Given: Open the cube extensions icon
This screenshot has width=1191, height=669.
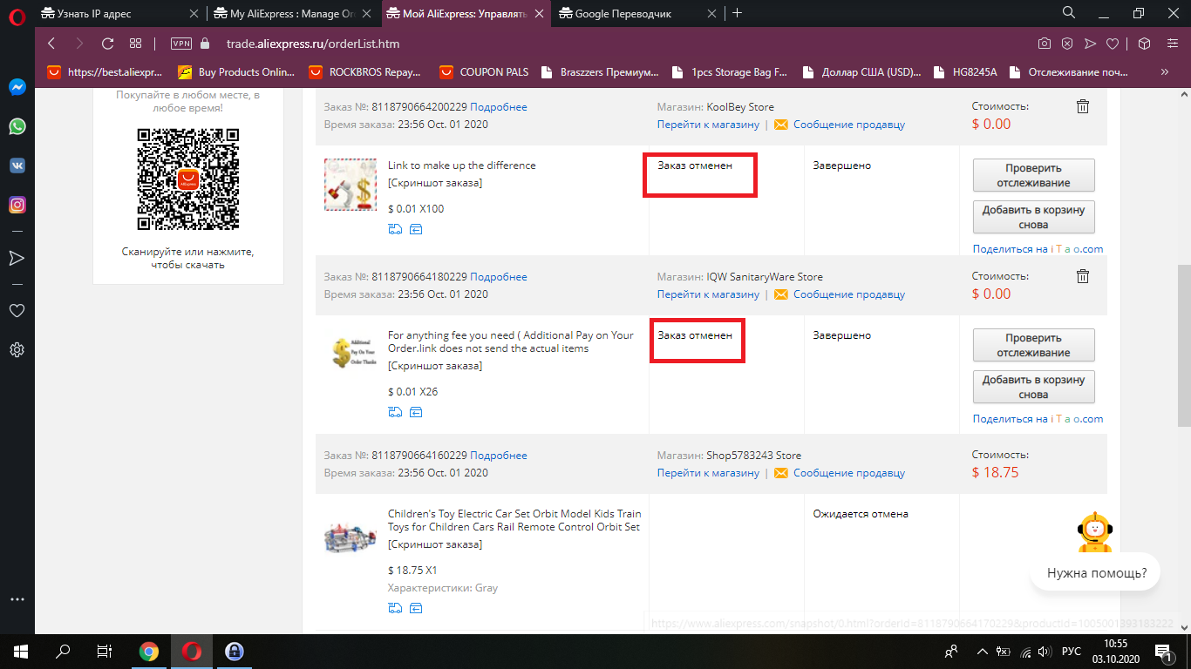Looking at the screenshot, I should coord(1145,44).
